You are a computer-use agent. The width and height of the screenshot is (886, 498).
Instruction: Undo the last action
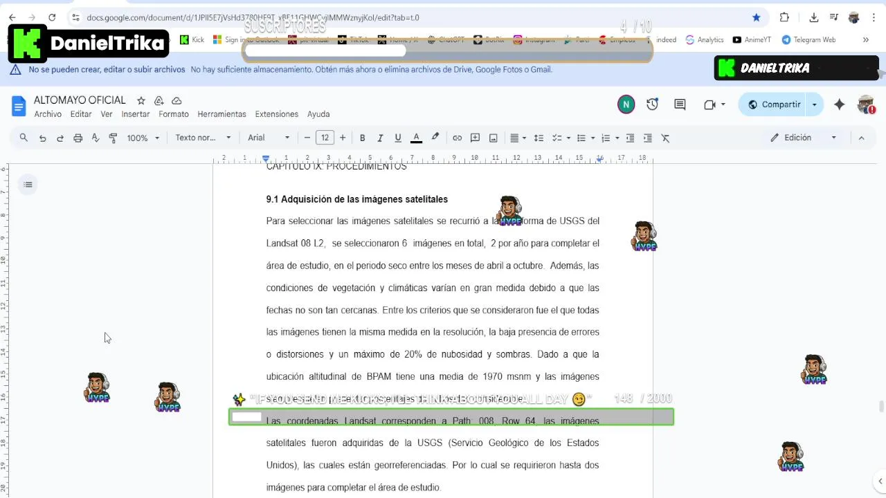42,138
